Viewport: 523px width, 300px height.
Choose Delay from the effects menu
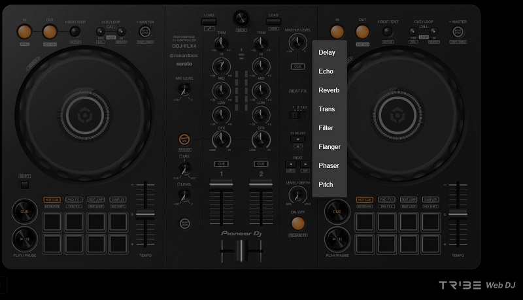[329, 52]
